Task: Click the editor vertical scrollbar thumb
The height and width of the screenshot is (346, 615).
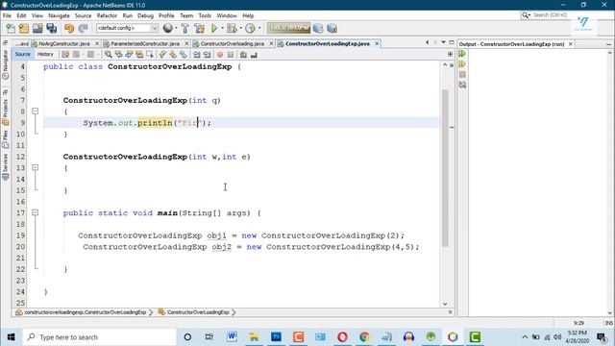Action: [x=445, y=168]
